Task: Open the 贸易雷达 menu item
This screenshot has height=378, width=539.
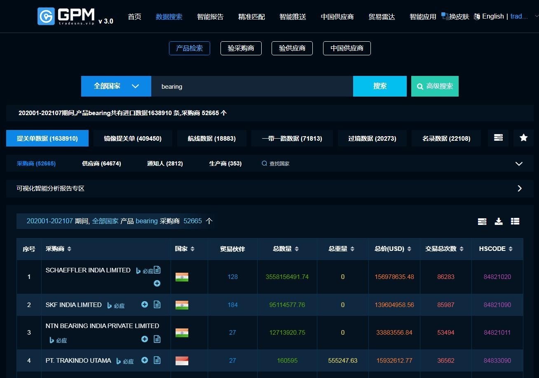Action: click(x=381, y=17)
